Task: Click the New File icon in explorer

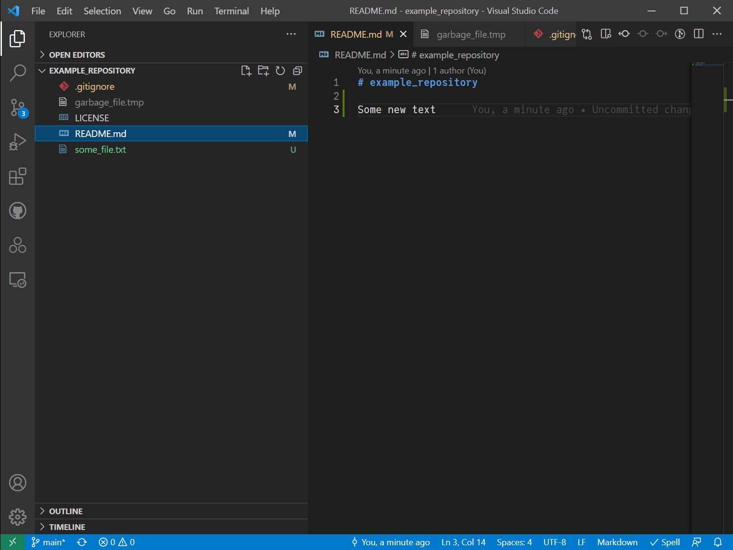Action: click(246, 71)
